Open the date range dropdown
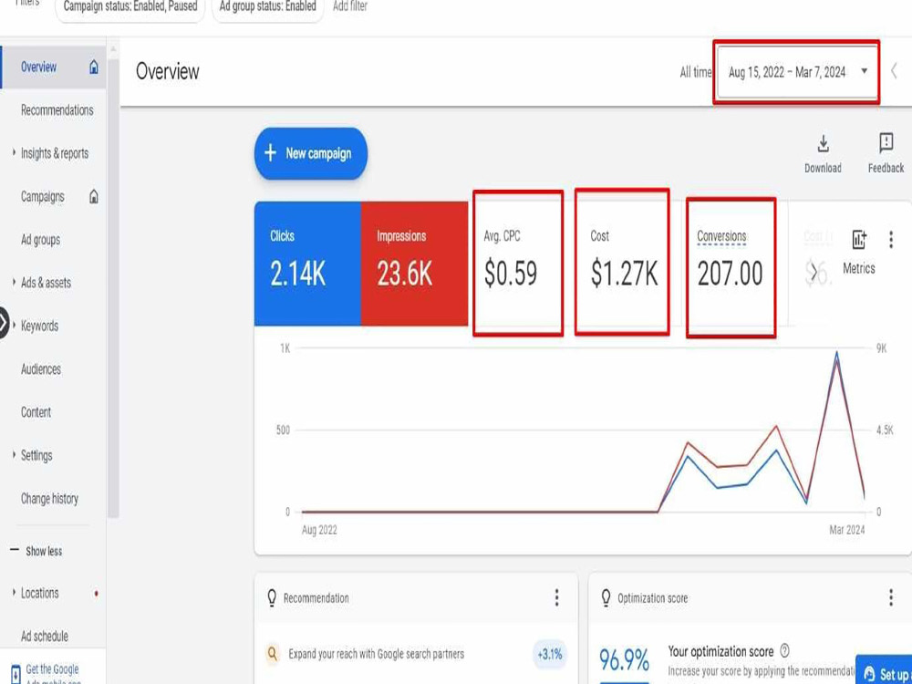 point(796,72)
